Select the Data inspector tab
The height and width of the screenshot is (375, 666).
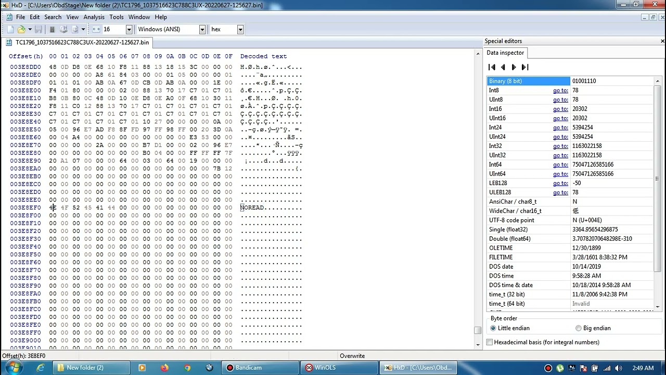tap(505, 53)
